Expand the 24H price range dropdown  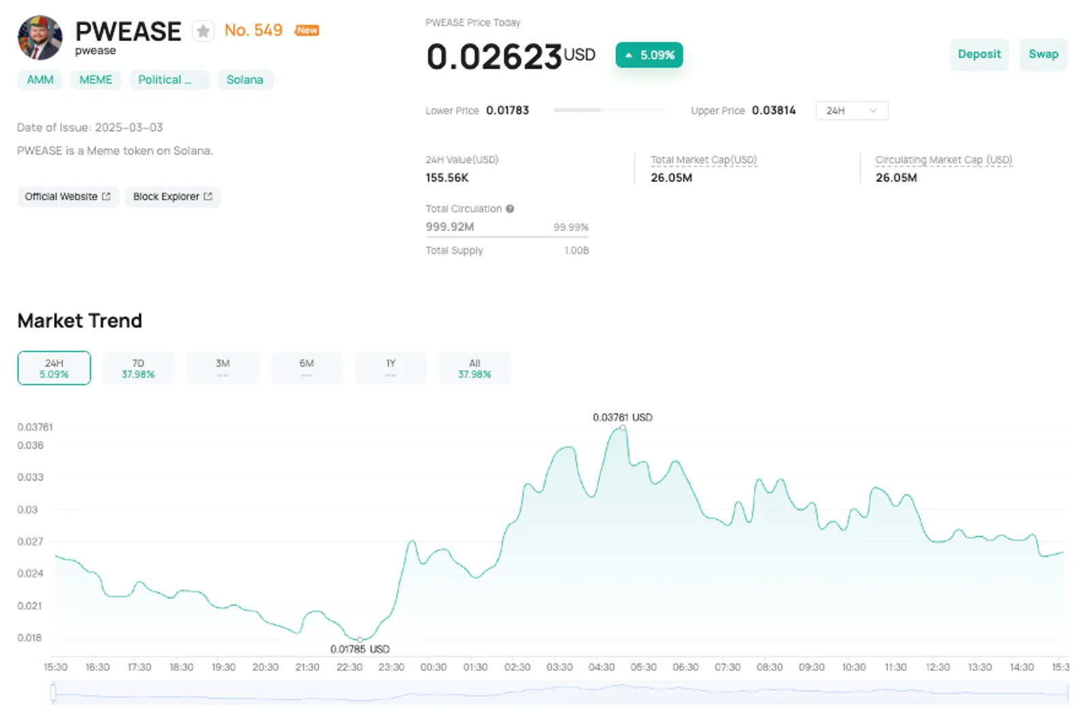pyautogui.click(x=852, y=110)
